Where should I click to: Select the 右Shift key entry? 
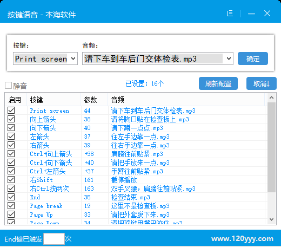point(41,180)
